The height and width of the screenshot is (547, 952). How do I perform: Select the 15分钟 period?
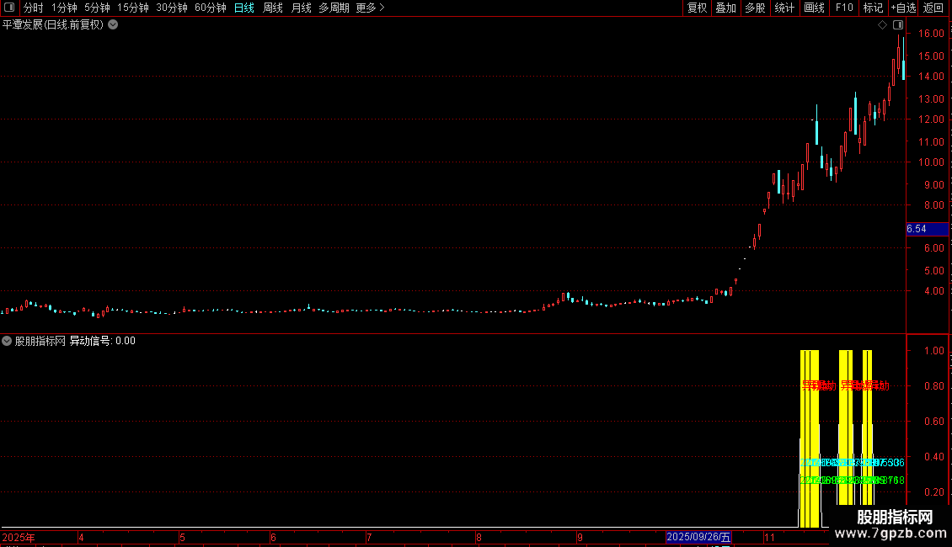pos(133,8)
